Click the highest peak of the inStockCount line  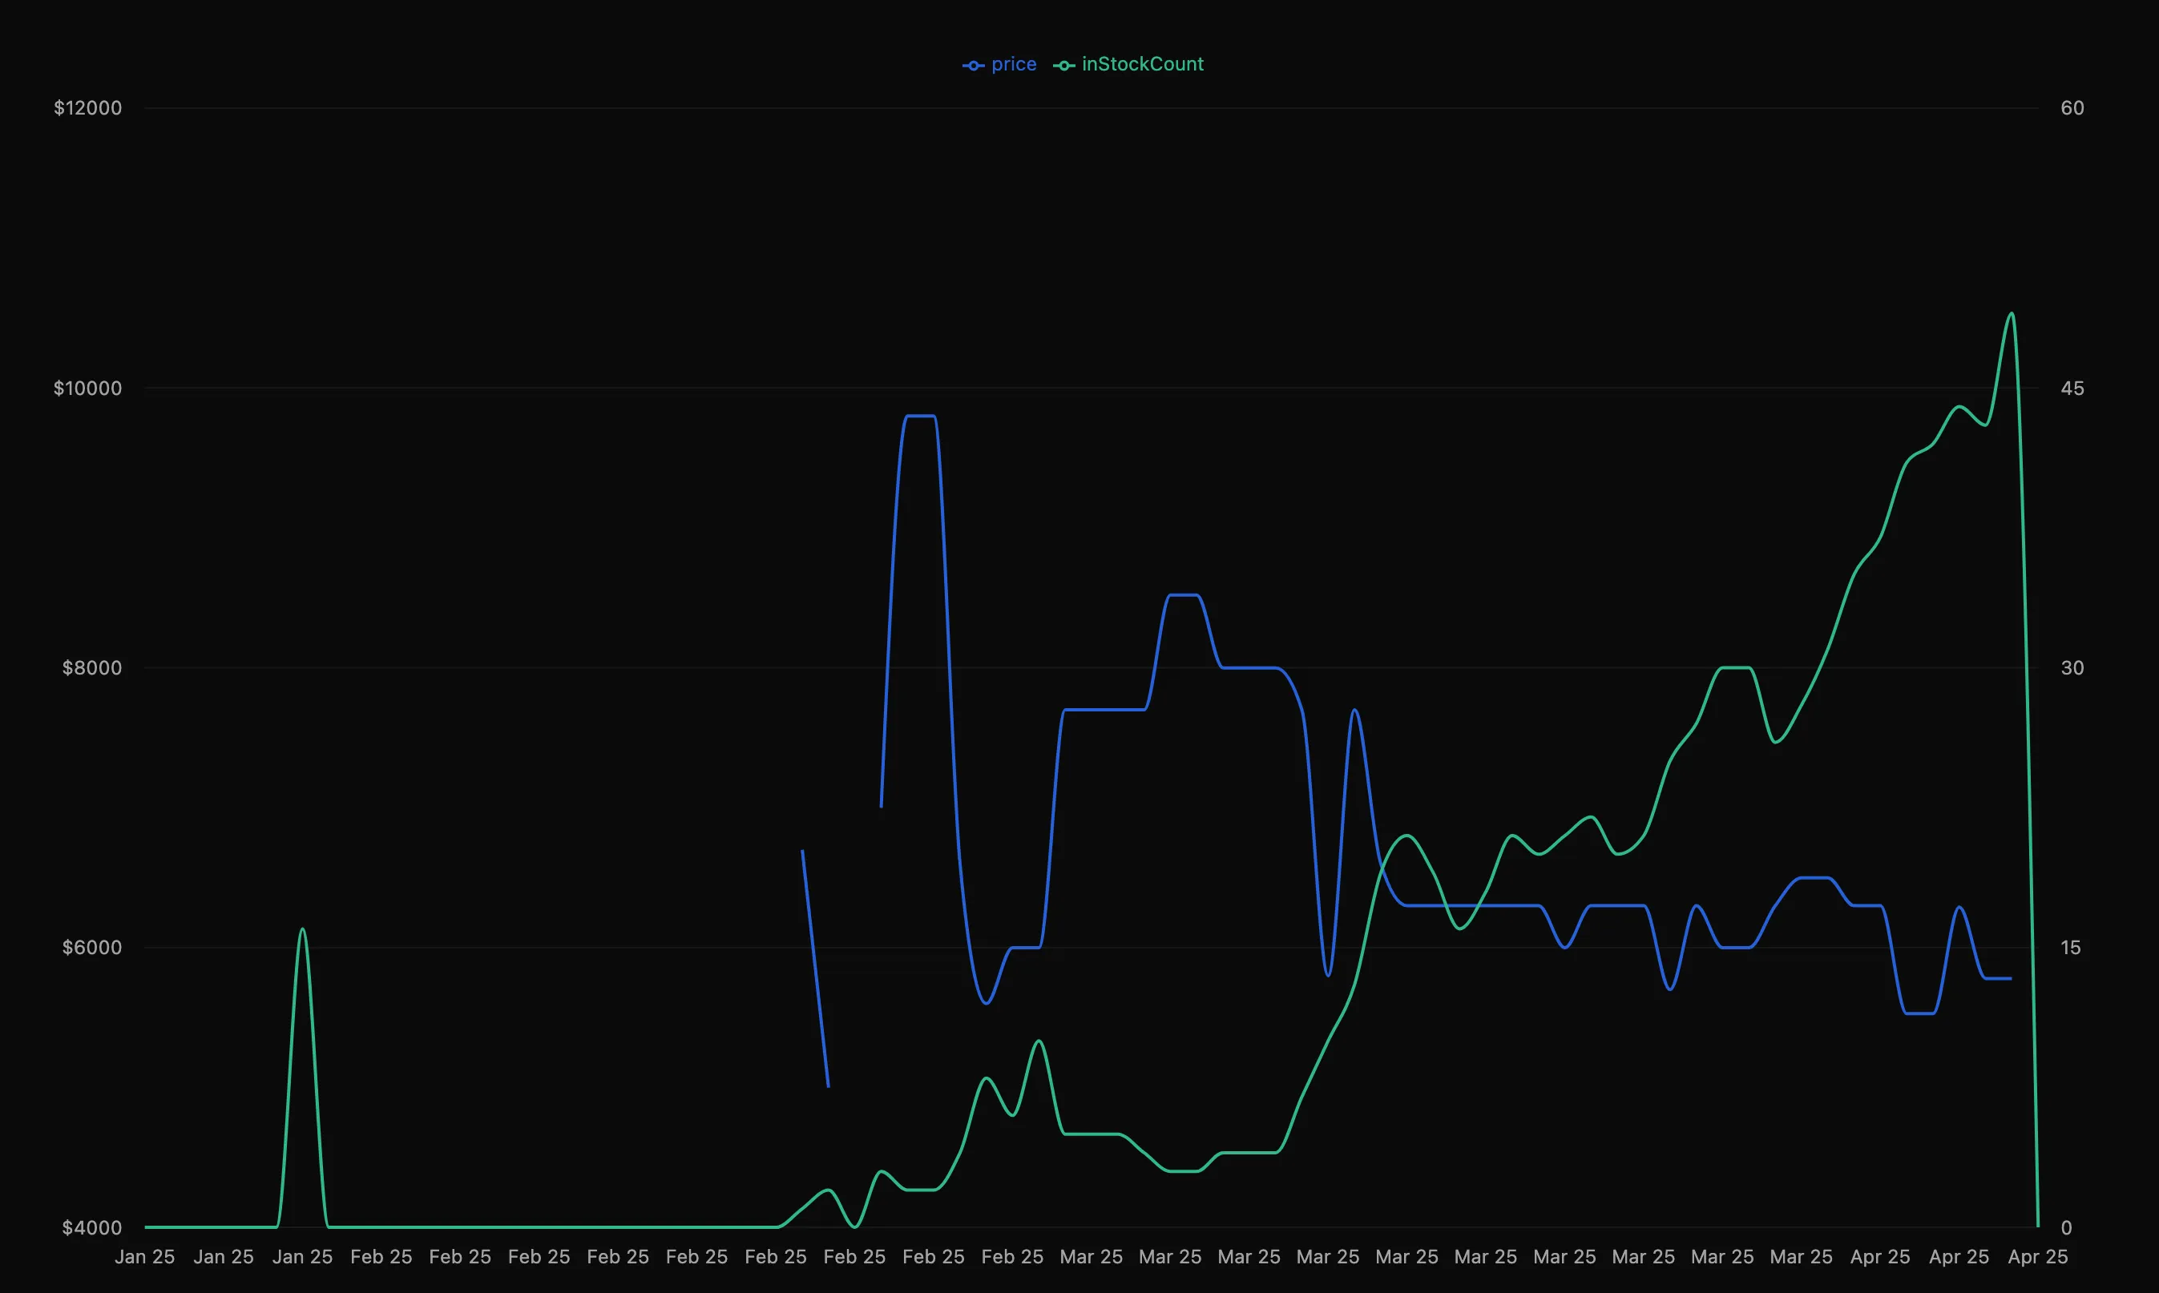click(2011, 314)
